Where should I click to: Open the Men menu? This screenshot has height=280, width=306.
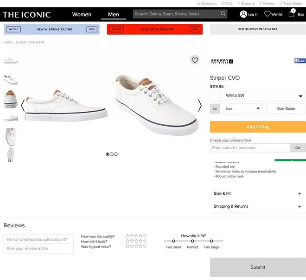(x=114, y=14)
